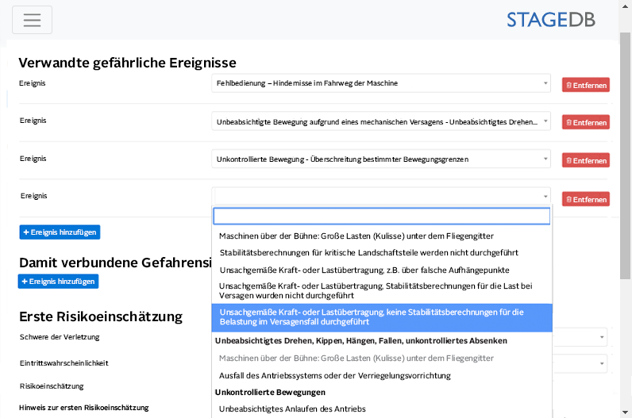Viewport: 632px width, 418px height.
Task: Select 'Ausfall des Antriebssystems' option
Action: [334, 375]
